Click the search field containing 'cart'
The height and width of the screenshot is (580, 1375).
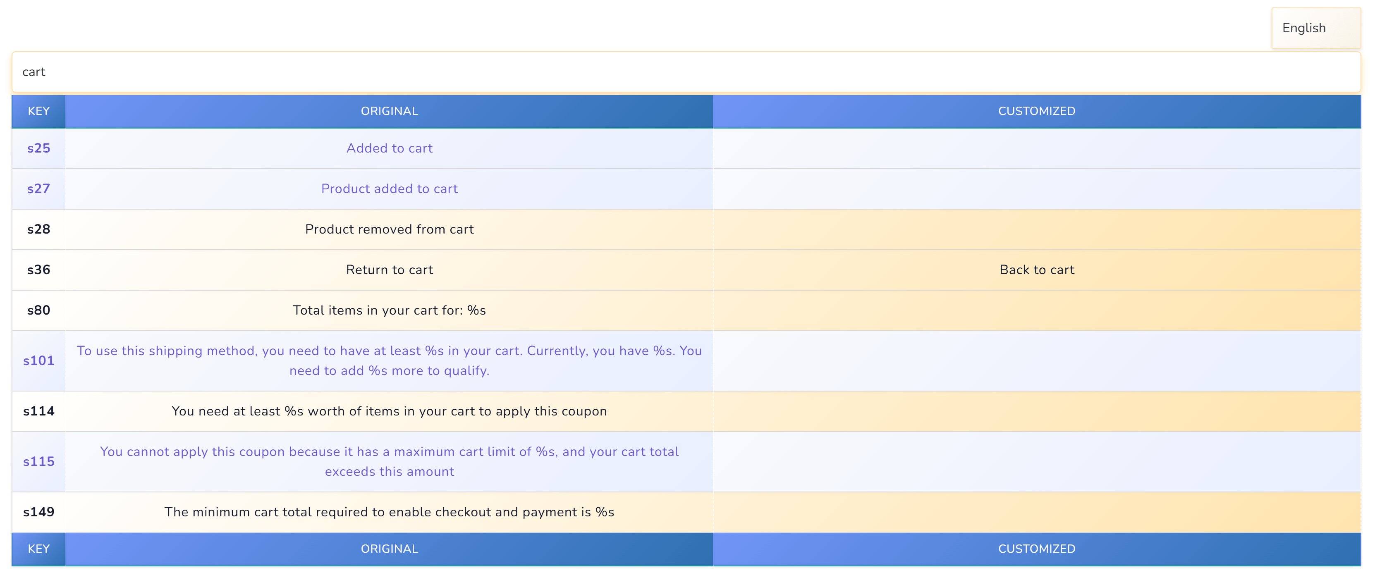pos(686,72)
